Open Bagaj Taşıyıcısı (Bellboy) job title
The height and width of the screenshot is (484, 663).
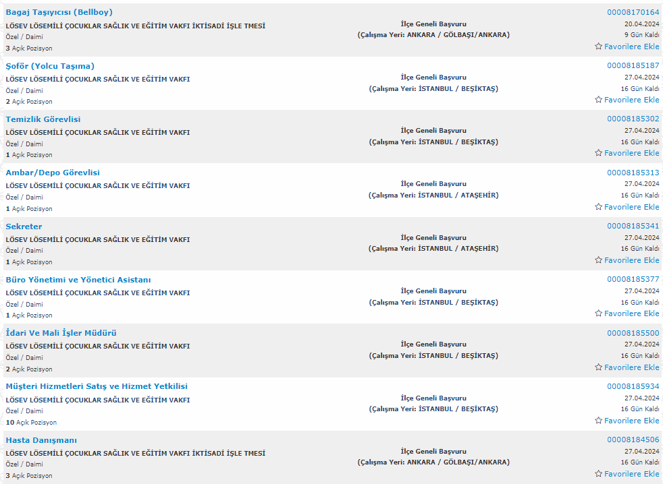pos(59,12)
